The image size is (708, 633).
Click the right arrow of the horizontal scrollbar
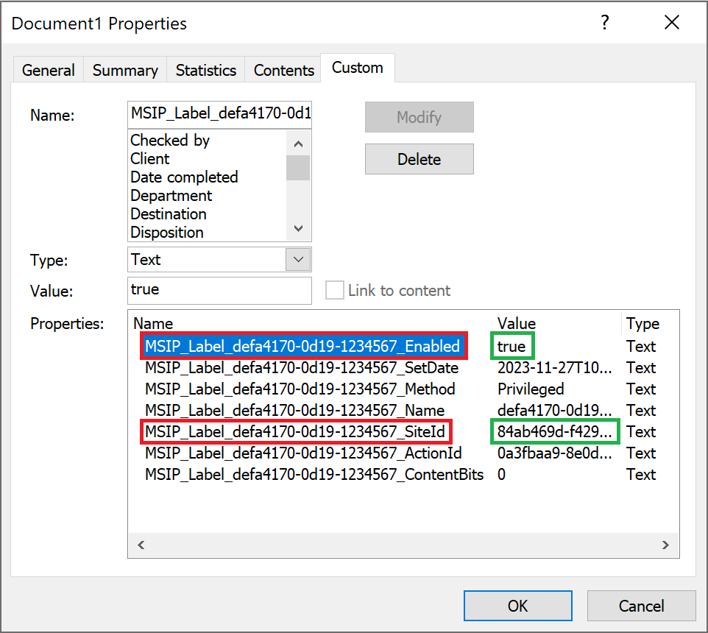click(x=667, y=545)
